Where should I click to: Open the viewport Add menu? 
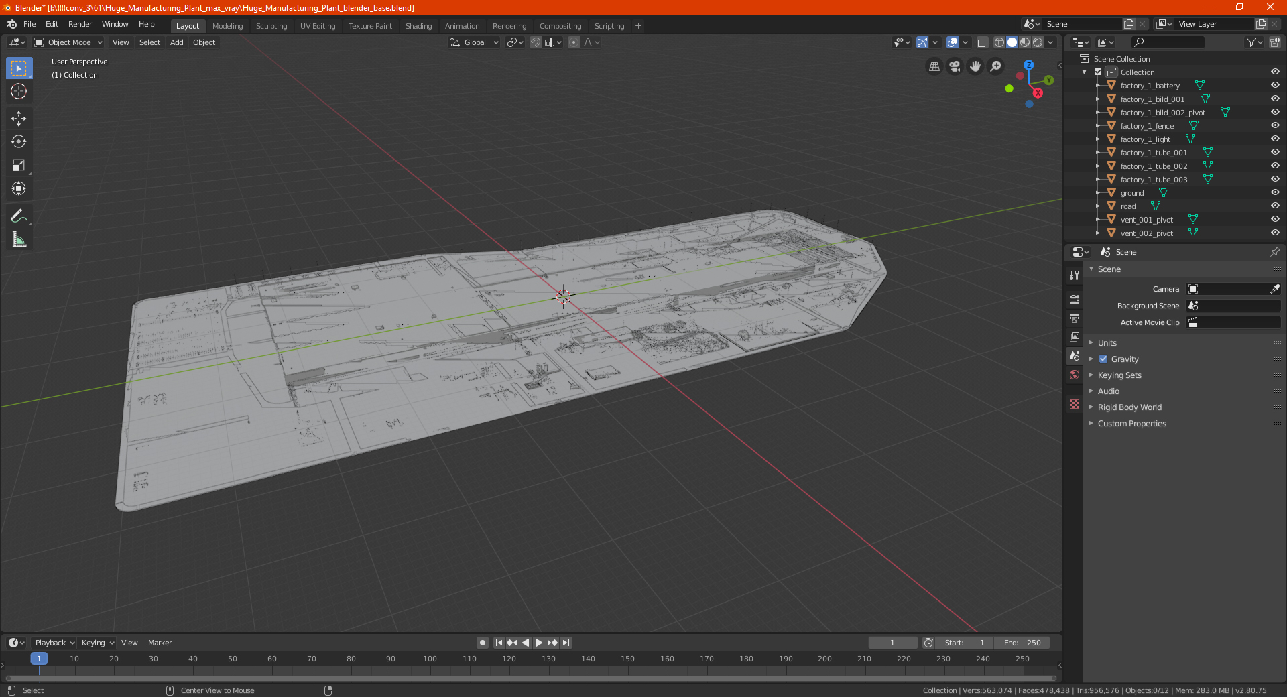coord(176,42)
